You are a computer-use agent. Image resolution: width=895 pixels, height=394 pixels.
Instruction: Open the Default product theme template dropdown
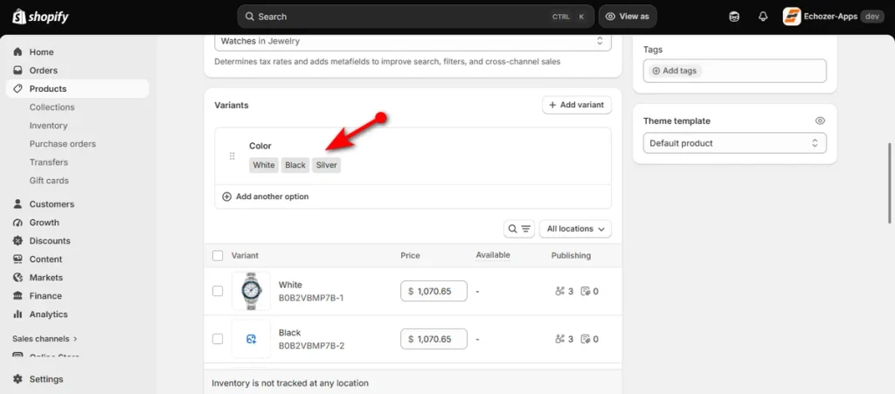click(734, 143)
